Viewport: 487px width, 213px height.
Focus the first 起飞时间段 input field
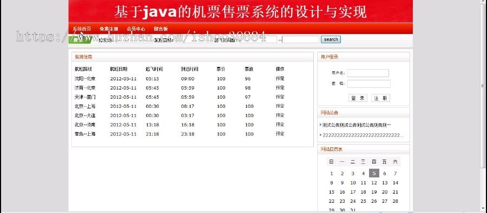coord(258,39)
